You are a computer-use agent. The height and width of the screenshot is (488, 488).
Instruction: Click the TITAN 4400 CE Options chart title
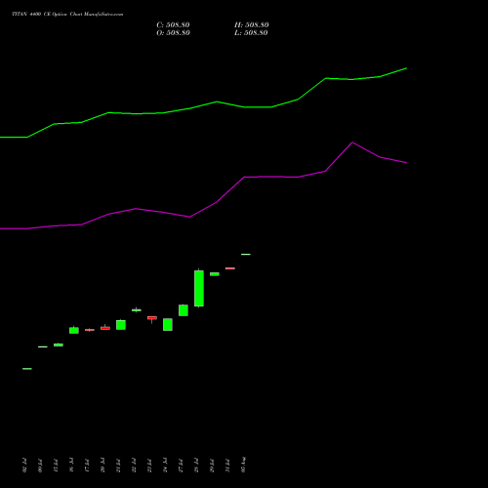[67, 15]
